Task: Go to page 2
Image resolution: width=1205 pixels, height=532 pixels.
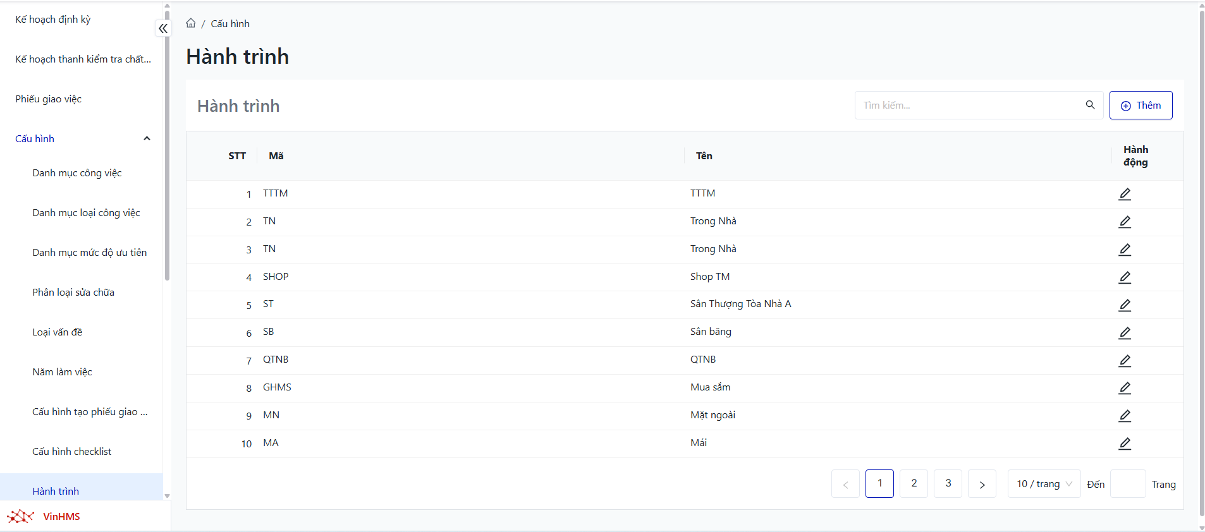Action: point(914,483)
